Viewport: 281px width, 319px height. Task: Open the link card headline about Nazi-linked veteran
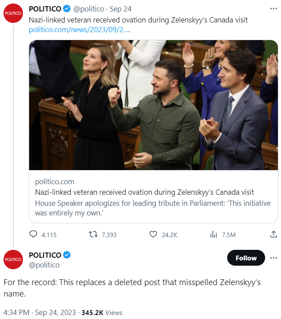(x=144, y=193)
